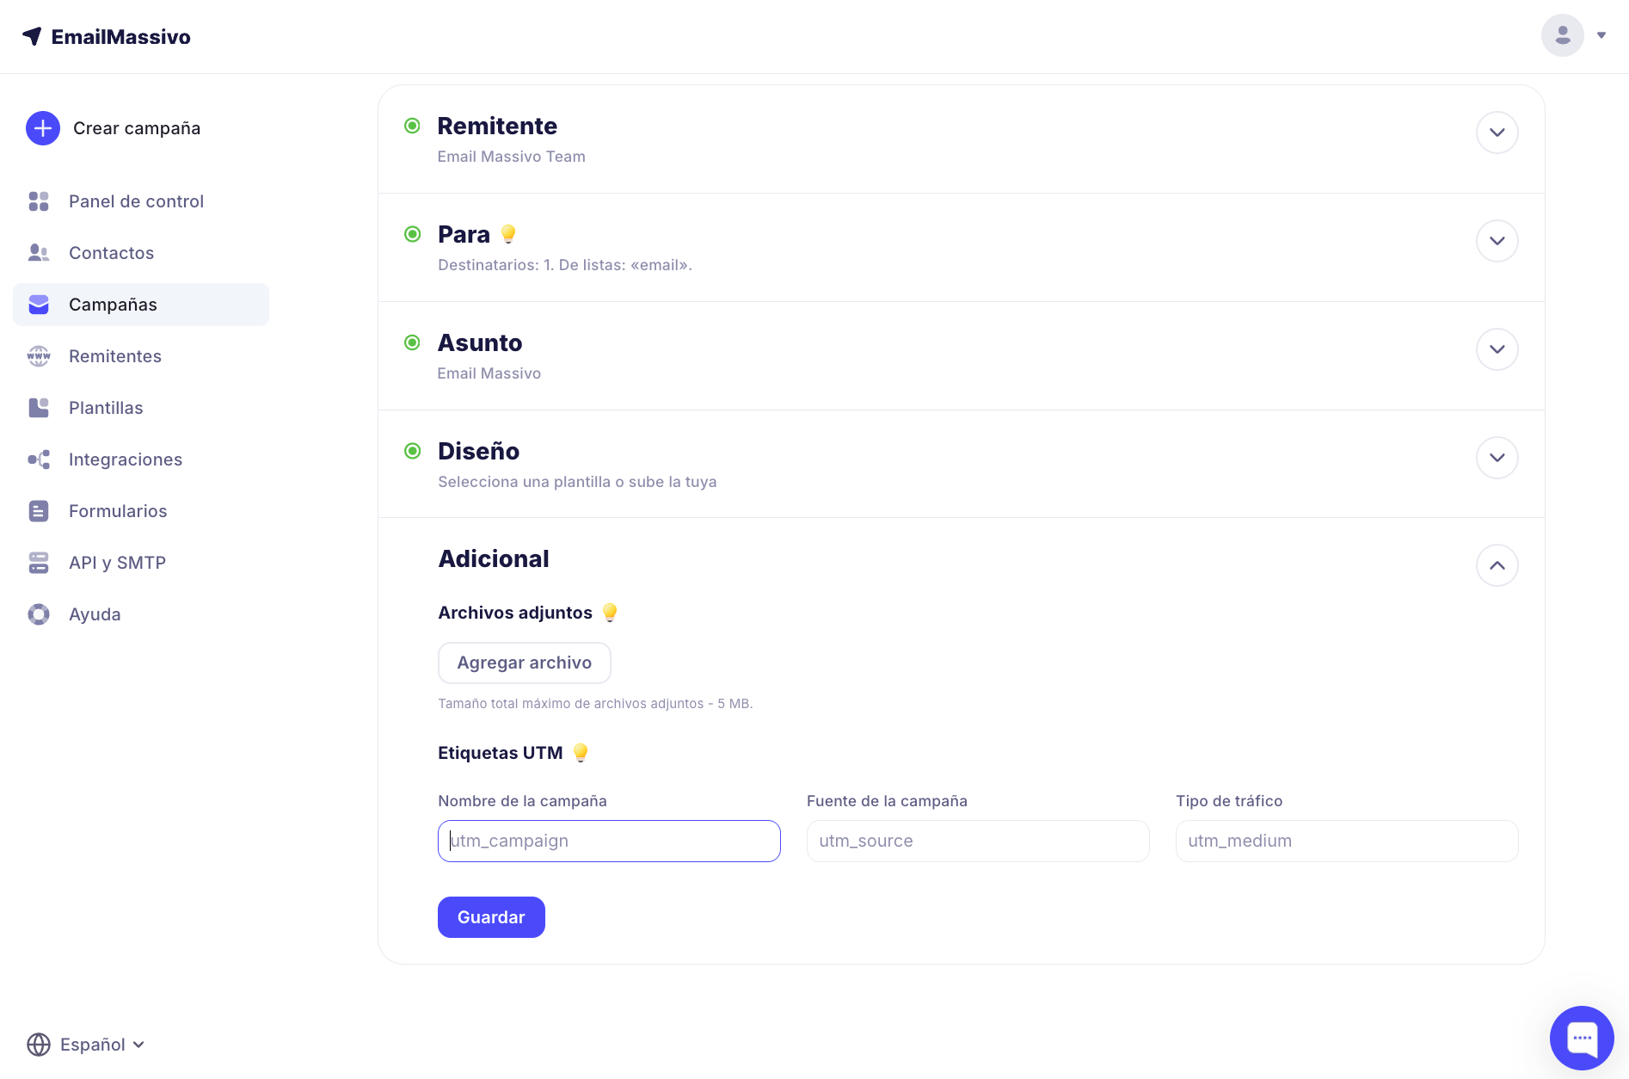This screenshot has height=1079, width=1629.
Task: Open the Español language dropdown
Action: [x=101, y=1045]
